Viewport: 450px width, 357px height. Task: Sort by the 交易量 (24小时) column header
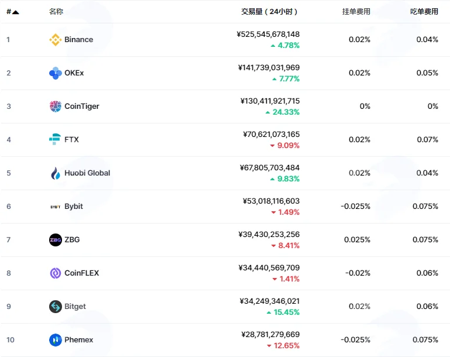point(269,12)
